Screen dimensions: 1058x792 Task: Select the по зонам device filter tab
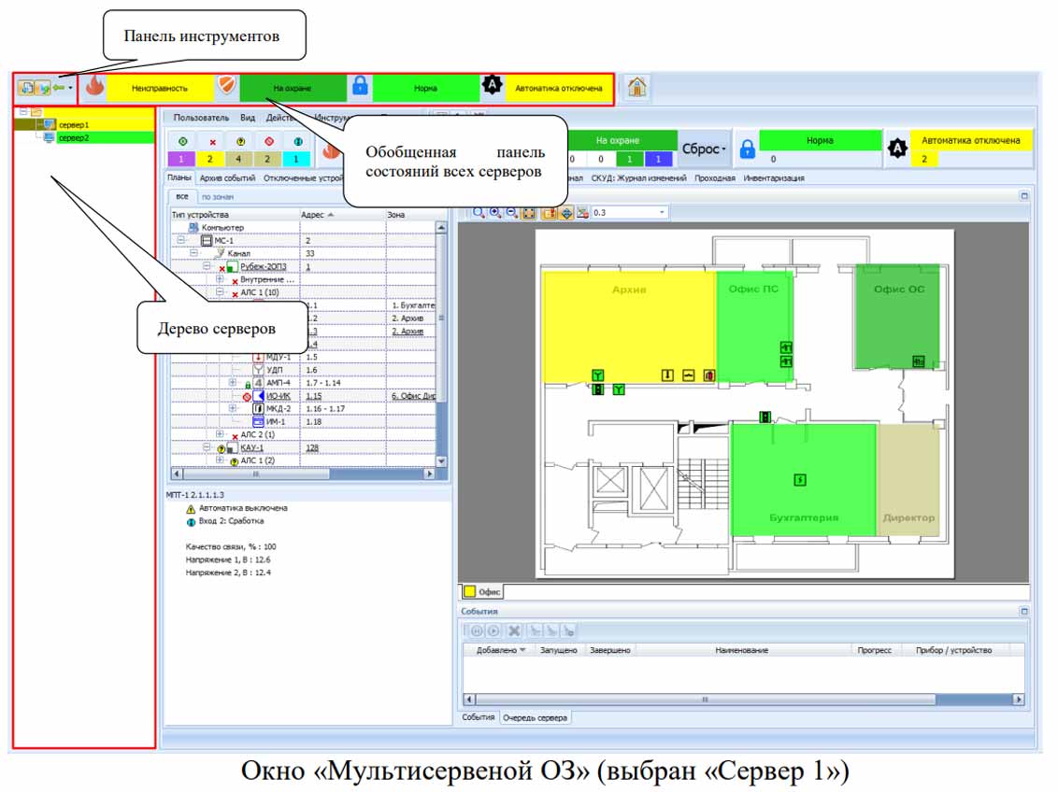click(218, 197)
